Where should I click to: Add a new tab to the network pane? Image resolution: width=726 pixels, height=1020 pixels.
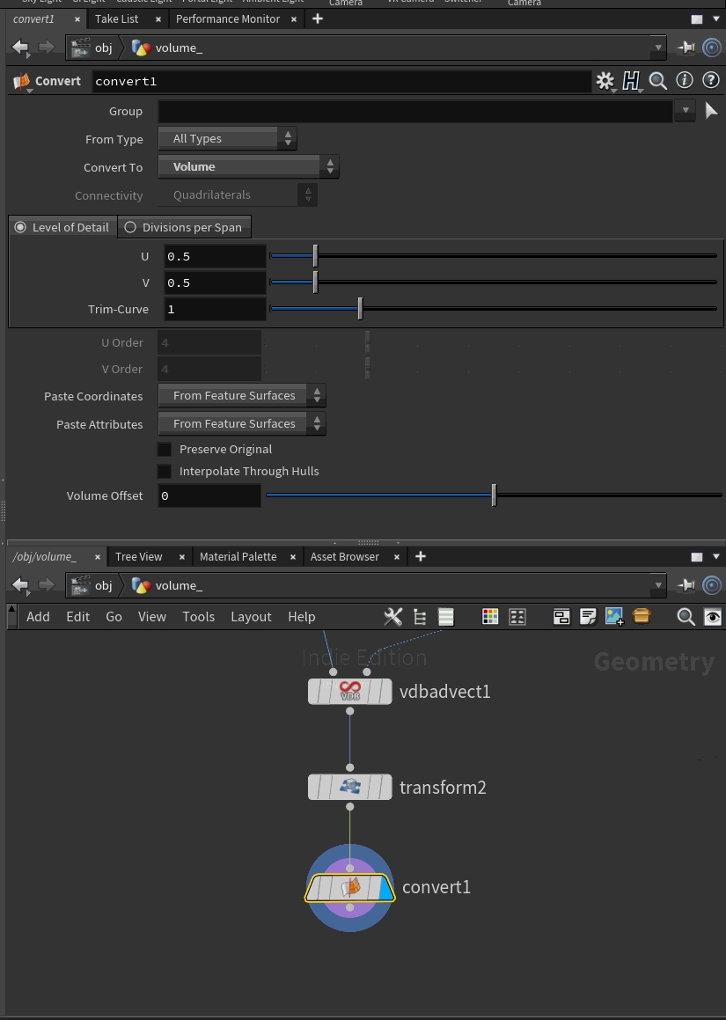[x=421, y=557]
